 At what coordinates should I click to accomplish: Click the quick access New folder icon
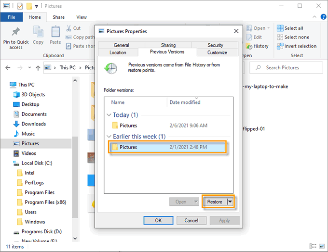tap(29, 6)
